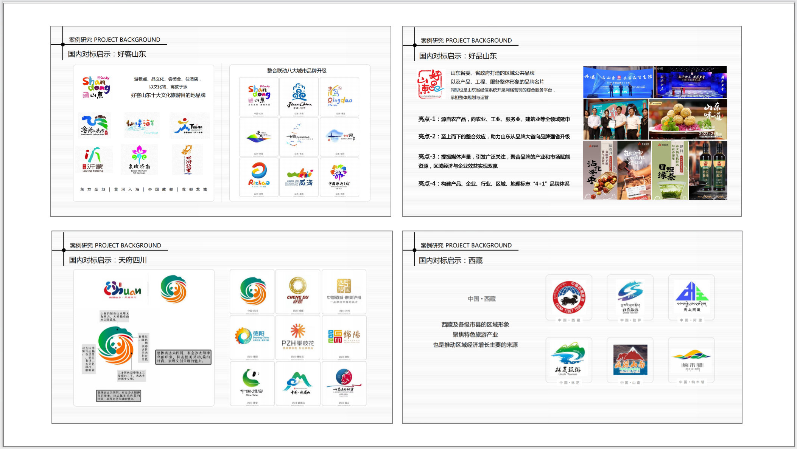Click the 亮点-1 highlight text line

pos(493,119)
